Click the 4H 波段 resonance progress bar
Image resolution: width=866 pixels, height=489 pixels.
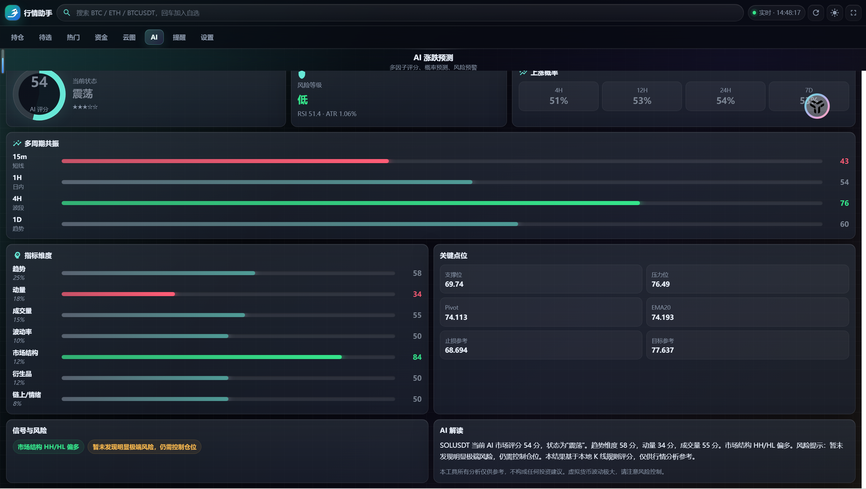tap(442, 203)
